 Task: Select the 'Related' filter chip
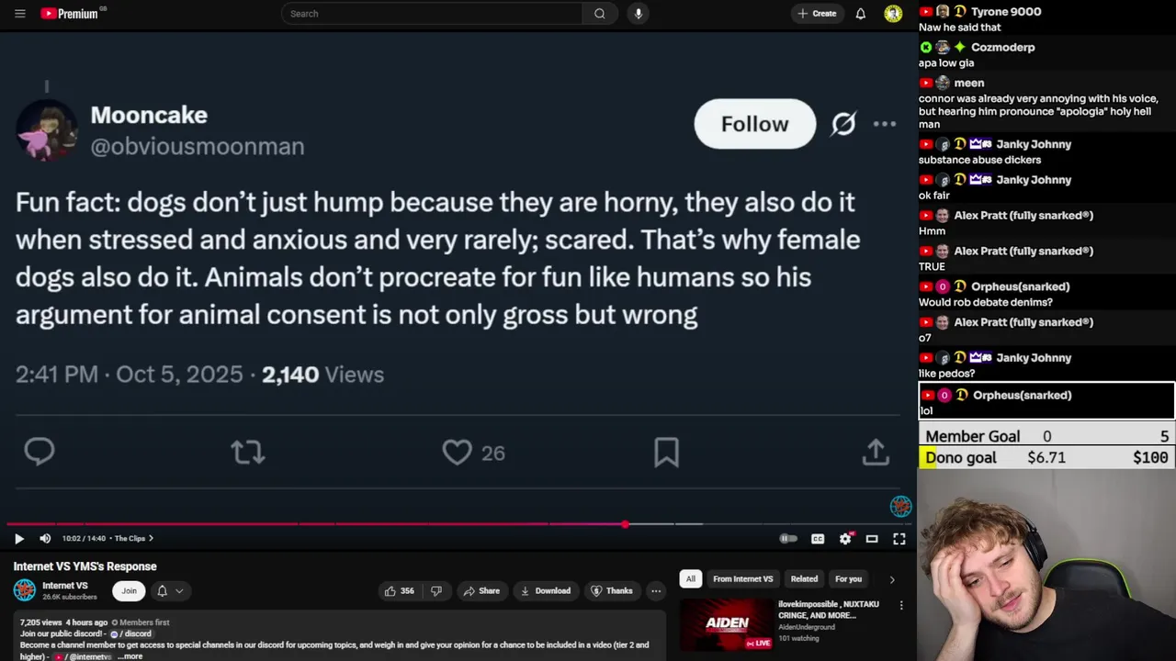coord(804,579)
